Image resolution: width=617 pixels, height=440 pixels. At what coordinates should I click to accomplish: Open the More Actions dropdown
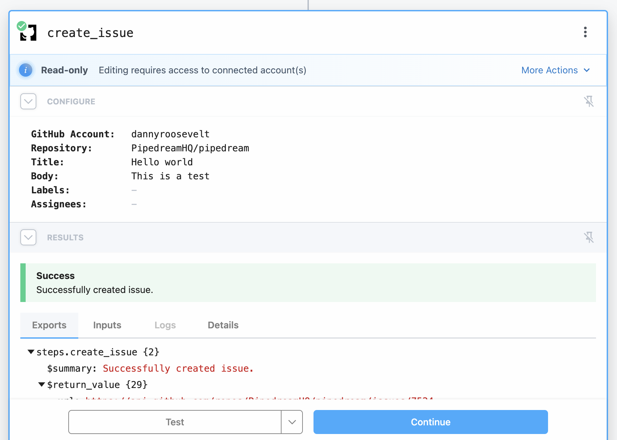[x=555, y=70]
